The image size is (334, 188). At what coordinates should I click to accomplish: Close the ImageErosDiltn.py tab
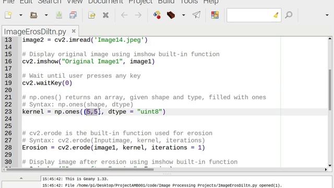pyautogui.click(x=74, y=31)
